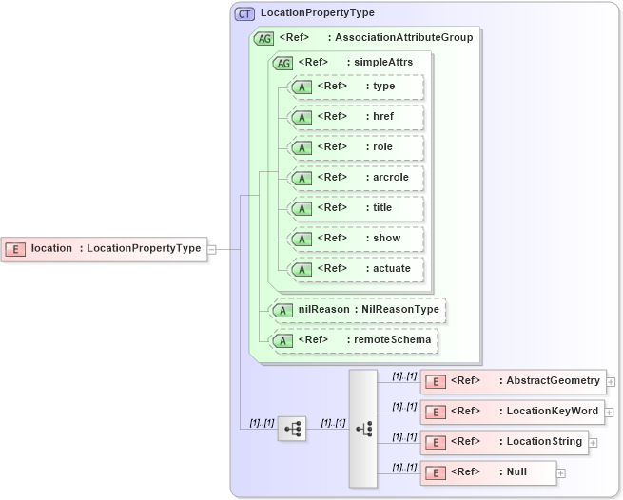Click the E icon beside AbstractGeometry
The image size is (623, 500).
(436, 382)
